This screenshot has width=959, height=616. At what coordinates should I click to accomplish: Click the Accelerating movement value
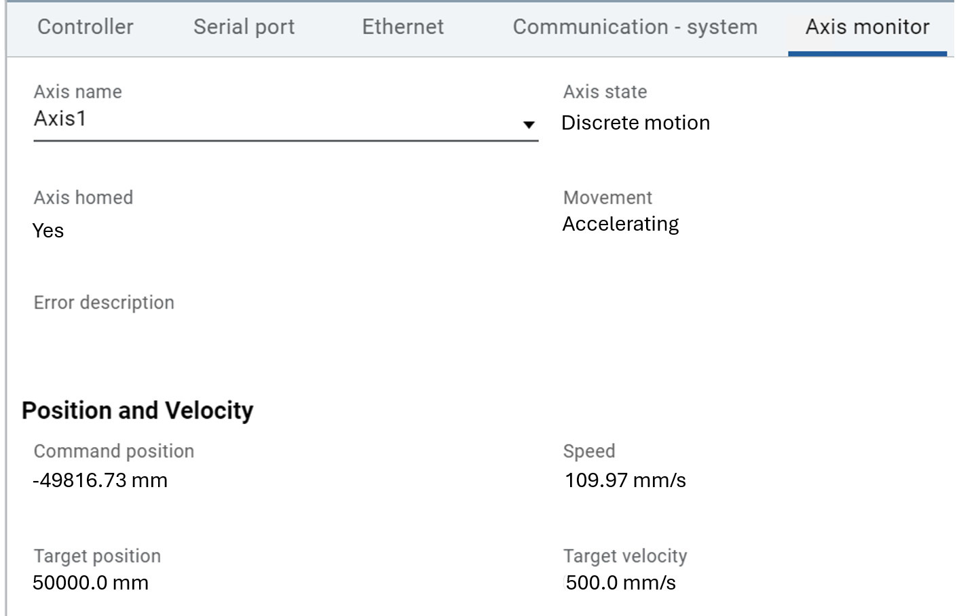620,224
